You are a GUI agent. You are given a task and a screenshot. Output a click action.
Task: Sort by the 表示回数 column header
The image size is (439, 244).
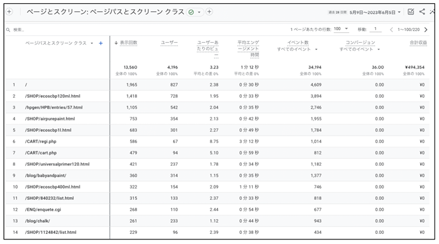tap(128, 43)
